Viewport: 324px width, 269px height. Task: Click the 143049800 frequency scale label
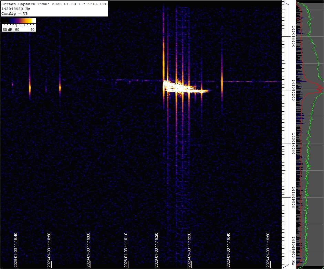[x=293, y=197]
